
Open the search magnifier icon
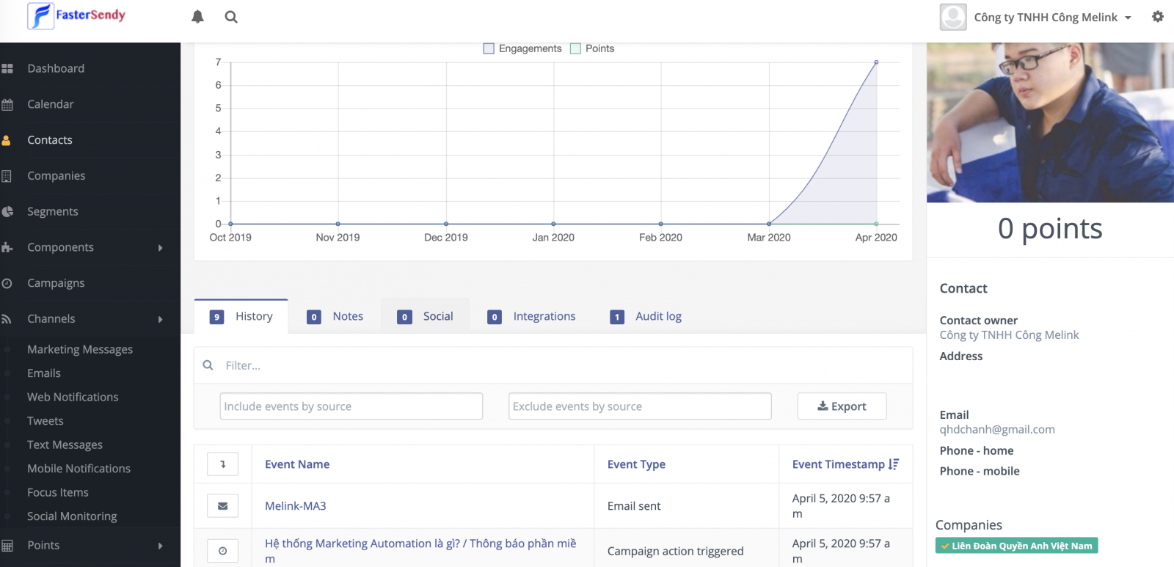tap(231, 17)
